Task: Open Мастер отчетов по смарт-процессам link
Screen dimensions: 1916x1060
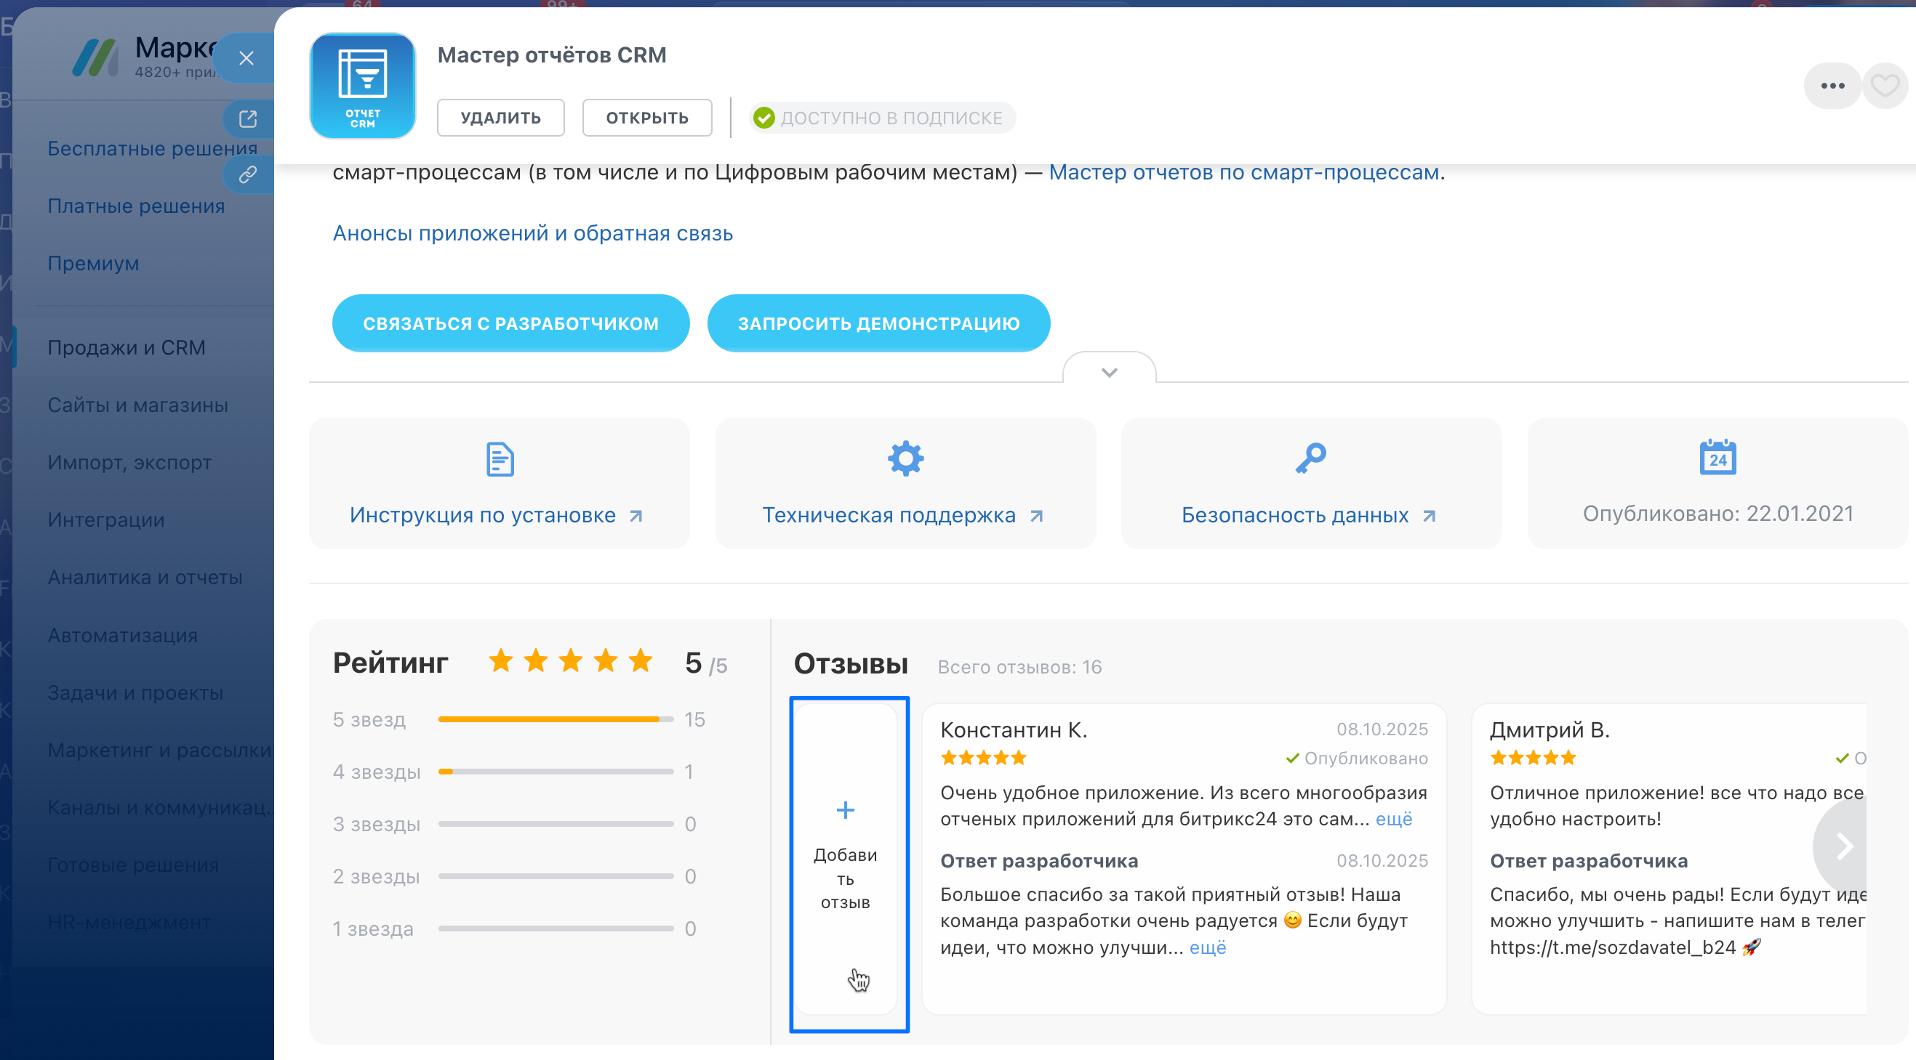Action: click(x=1243, y=171)
